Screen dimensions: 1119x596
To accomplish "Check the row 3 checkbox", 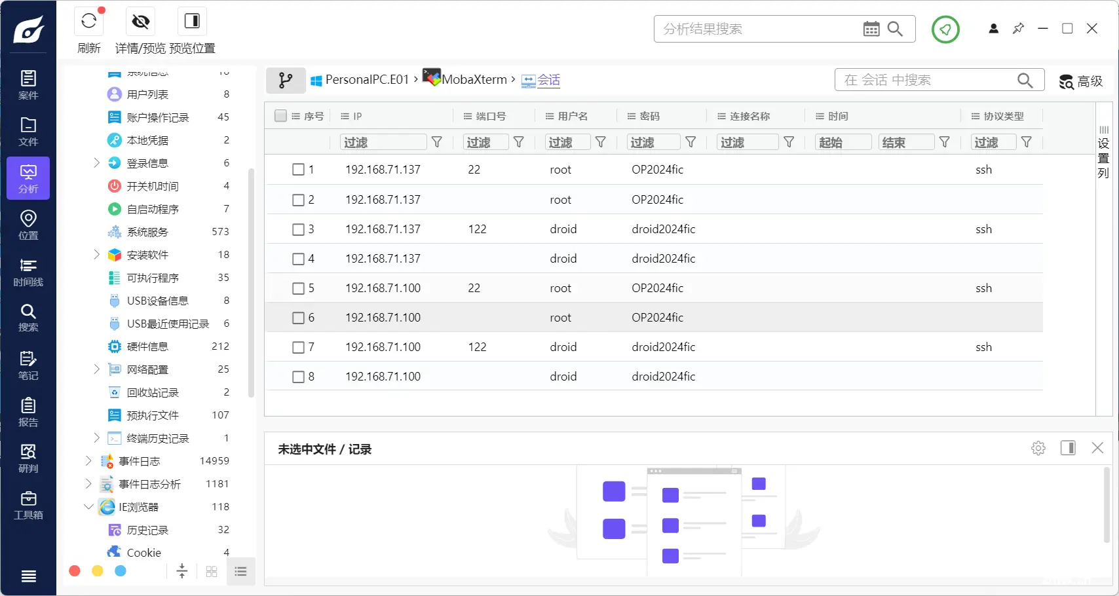I will click(298, 229).
